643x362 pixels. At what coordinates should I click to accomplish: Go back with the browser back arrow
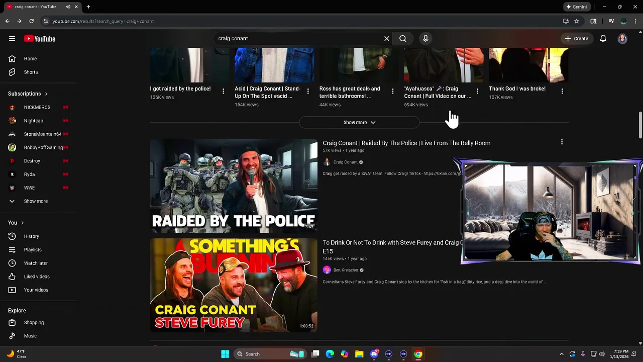tap(7, 21)
